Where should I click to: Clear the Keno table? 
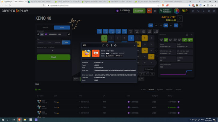tap(149, 69)
